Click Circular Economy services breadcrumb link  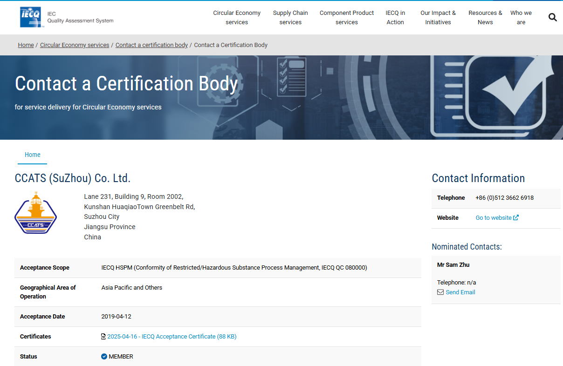(75, 45)
